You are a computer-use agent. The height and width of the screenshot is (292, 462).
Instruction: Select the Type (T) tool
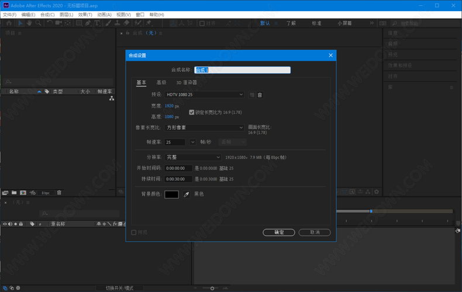coord(97,23)
